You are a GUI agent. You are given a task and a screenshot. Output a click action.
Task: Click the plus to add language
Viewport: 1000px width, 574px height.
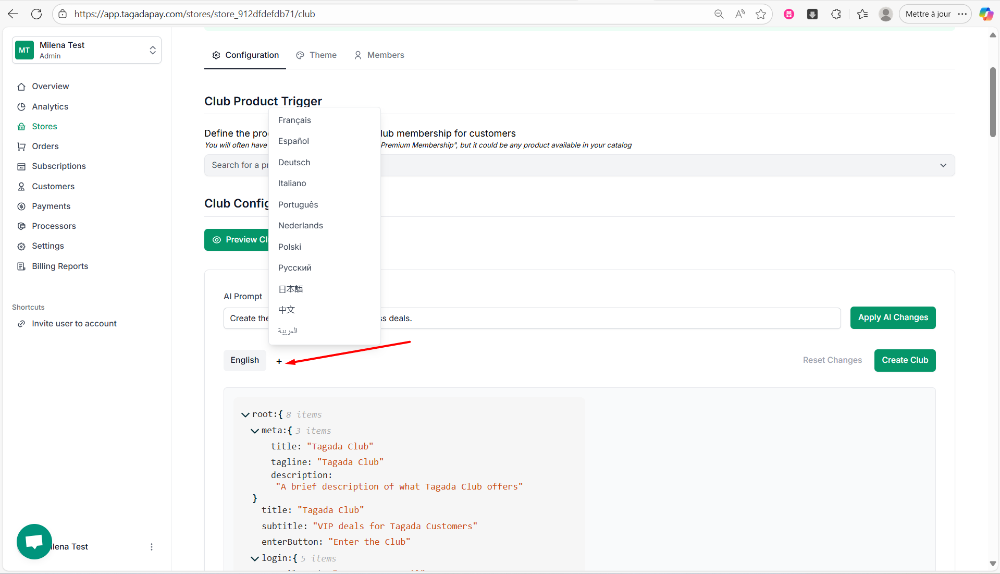pos(279,361)
